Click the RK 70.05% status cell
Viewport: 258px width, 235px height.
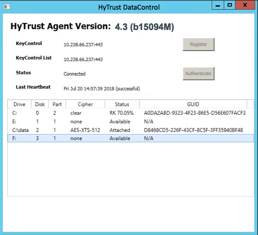(x=122, y=113)
